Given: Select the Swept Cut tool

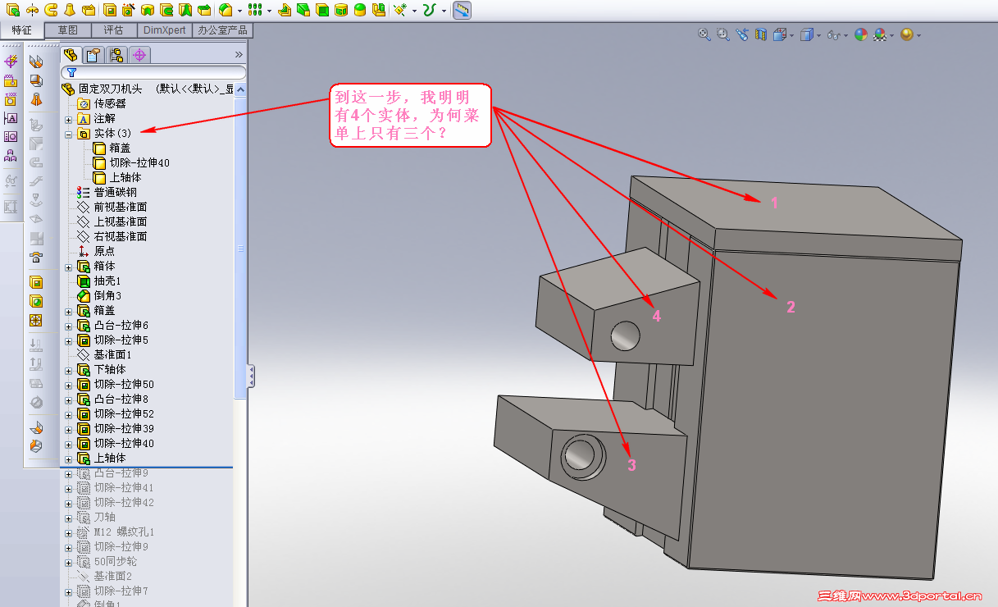Looking at the screenshot, I should [166, 10].
